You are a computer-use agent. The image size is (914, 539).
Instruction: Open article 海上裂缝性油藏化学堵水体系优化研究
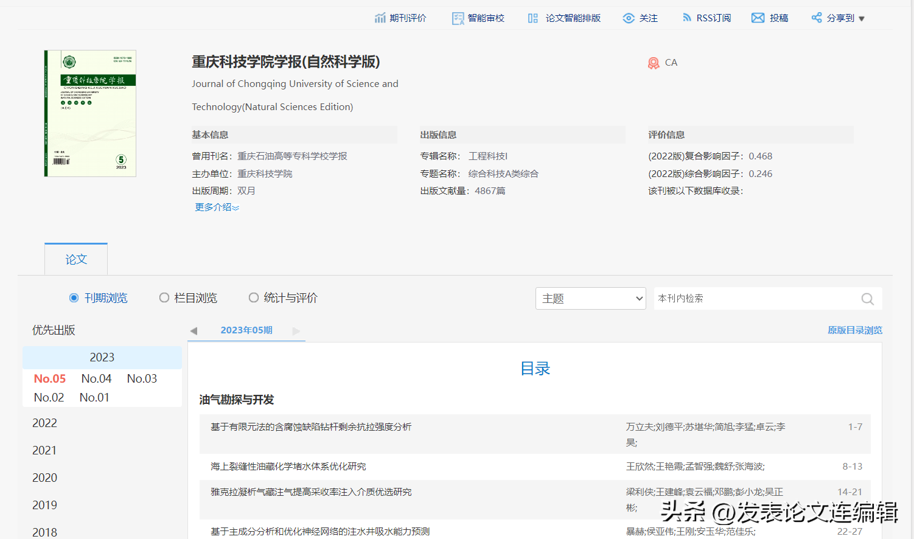288,467
